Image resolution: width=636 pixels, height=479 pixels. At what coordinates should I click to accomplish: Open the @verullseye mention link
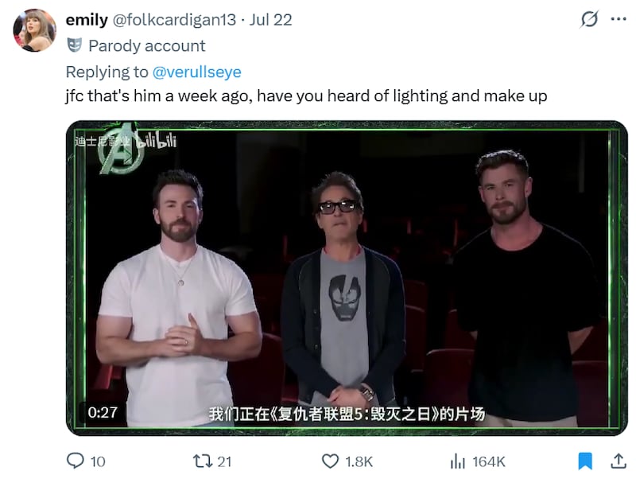pyautogui.click(x=196, y=72)
